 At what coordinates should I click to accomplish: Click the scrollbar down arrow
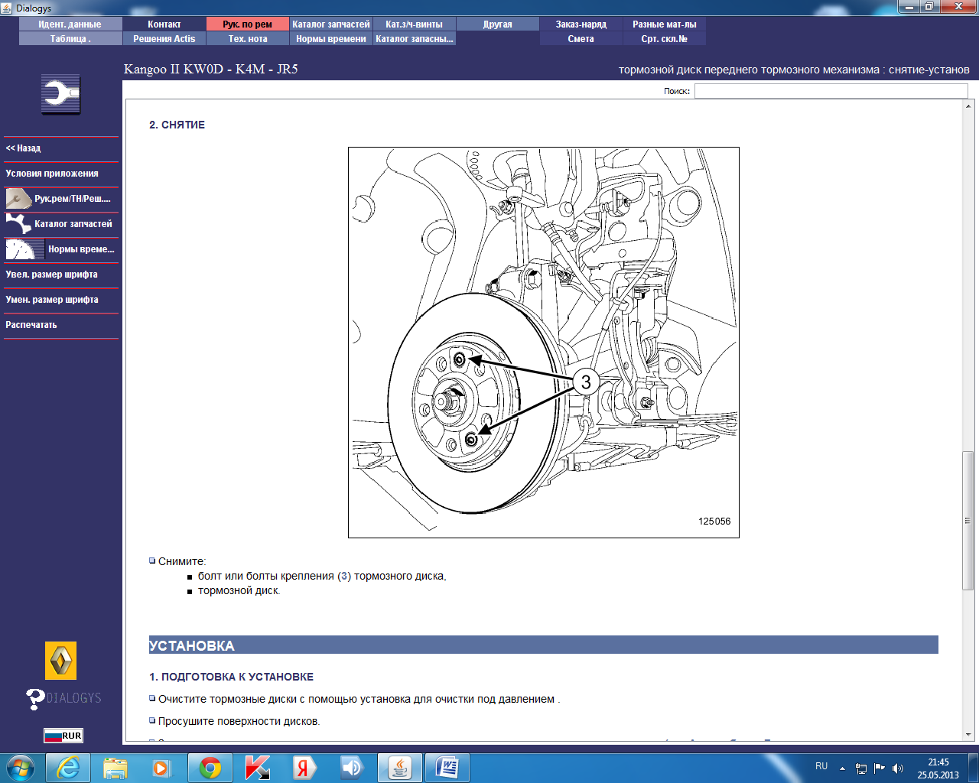pyautogui.click(x=968, y=735)
